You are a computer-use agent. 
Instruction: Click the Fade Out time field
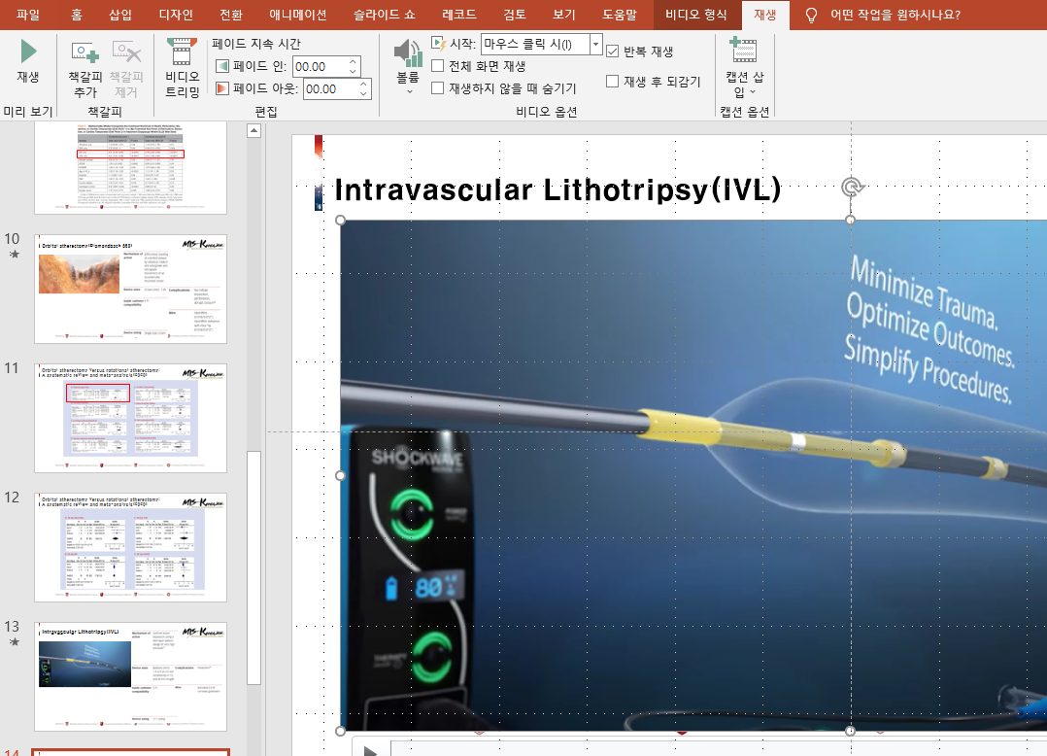330,88
